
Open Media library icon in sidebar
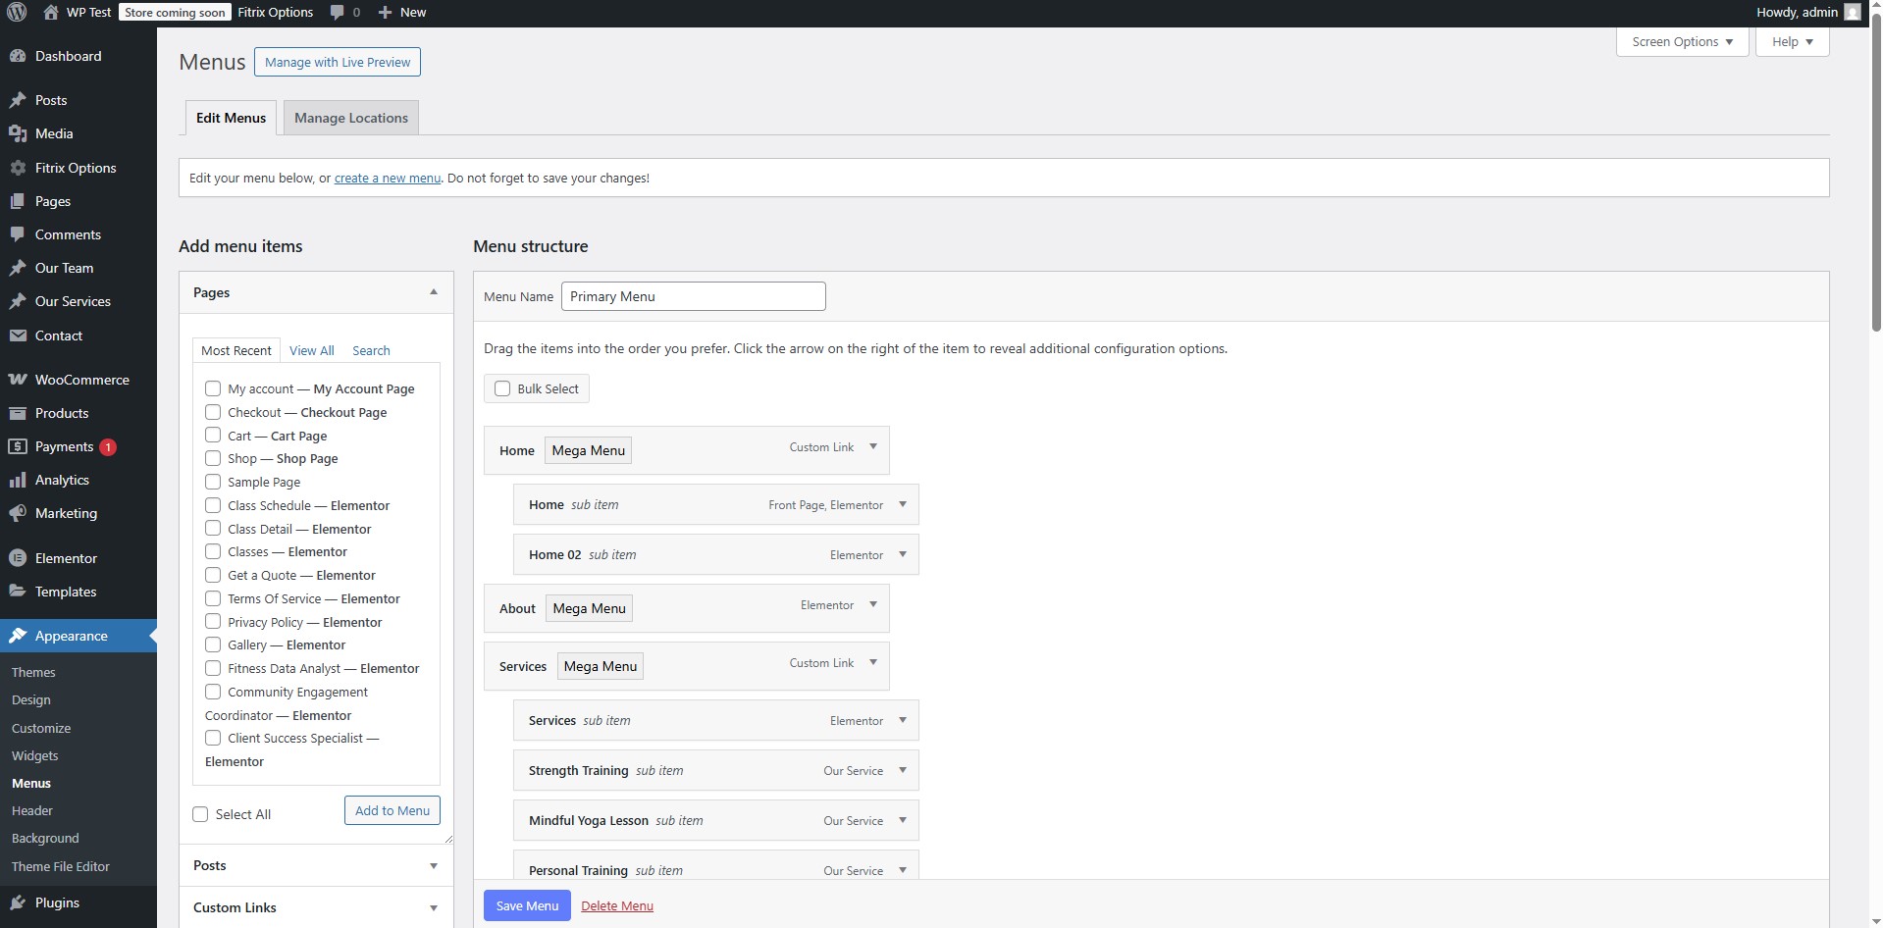[18, 134]
